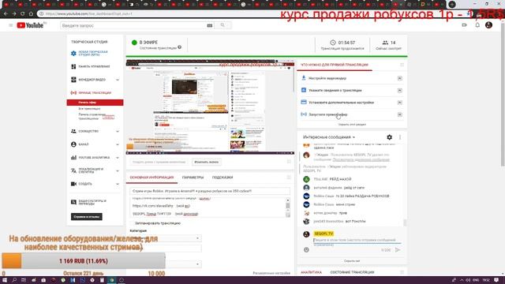This screenshot has width=505, height=284.
Task: Open Advanced settings link
Action: coord(271,273)
